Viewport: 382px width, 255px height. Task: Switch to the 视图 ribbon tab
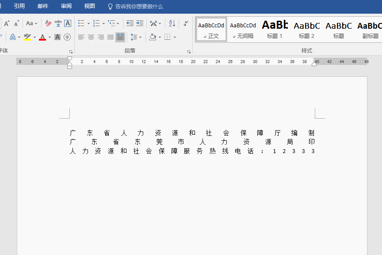click(90, 6)
